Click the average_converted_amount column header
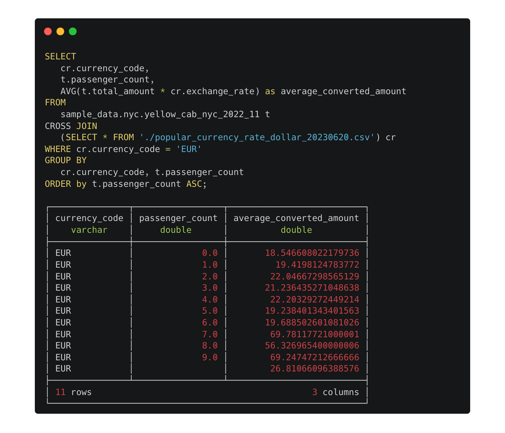 point(296,218)
